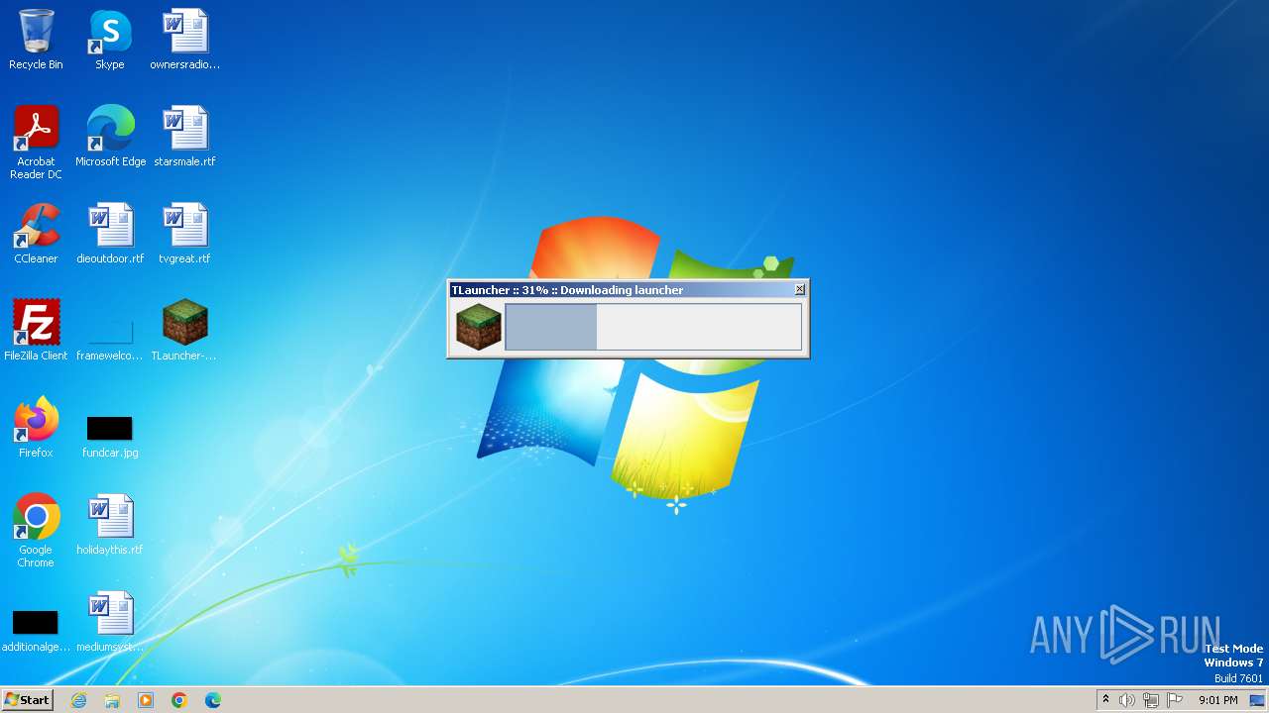Show hidden system tray icons
The height and width of the screenshot is (713, 1269).
pos(1105,700)
